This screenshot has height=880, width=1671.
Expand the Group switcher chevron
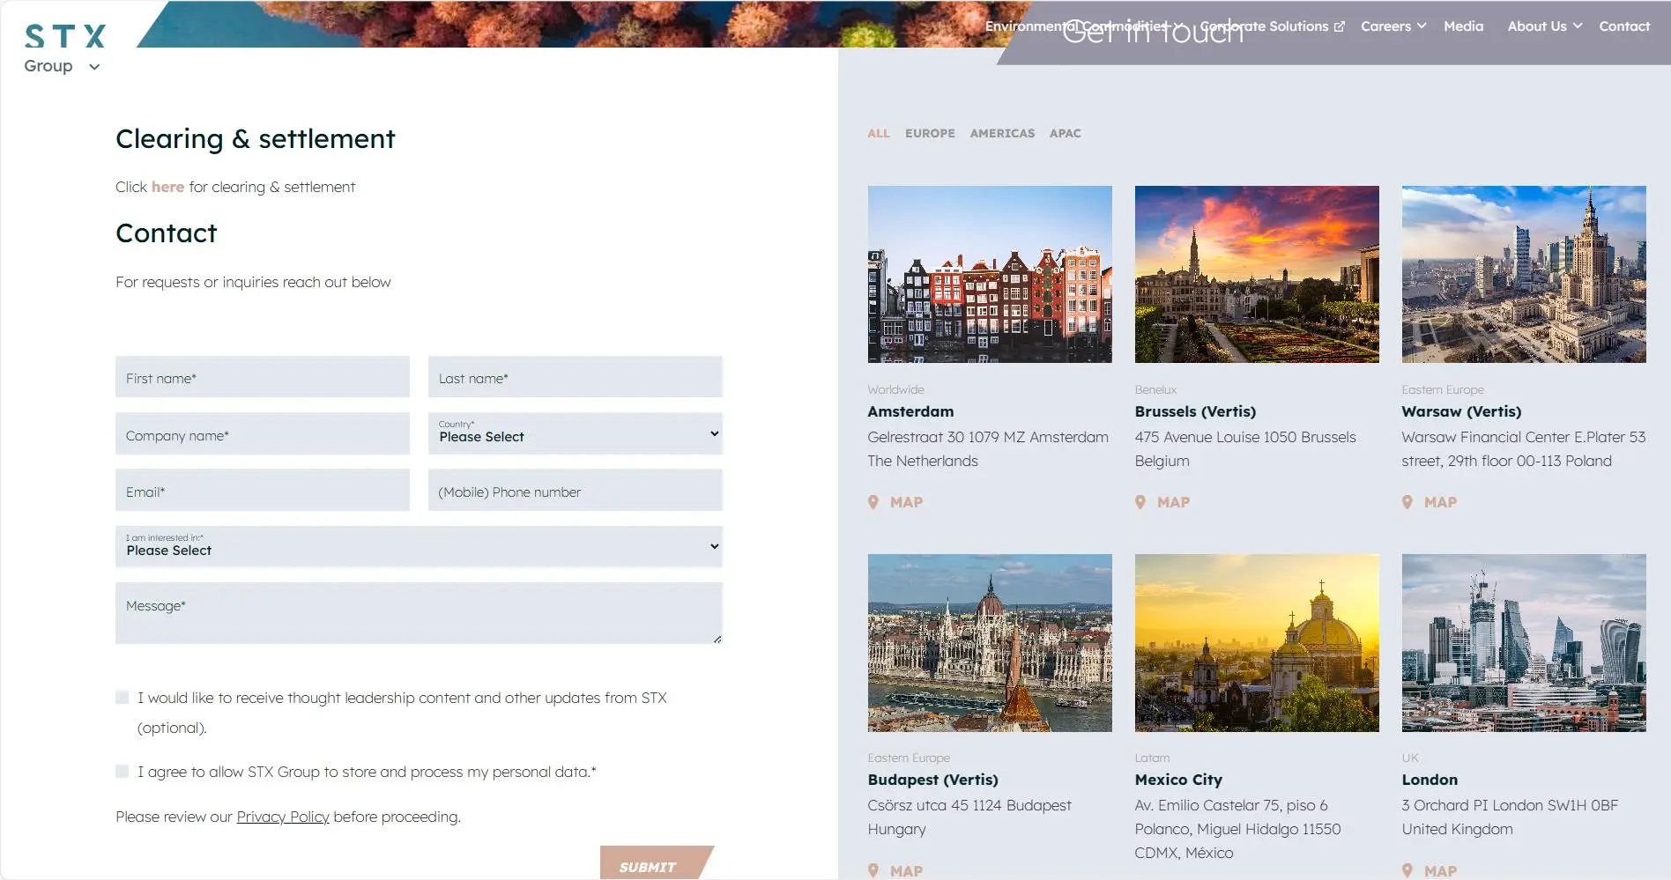94,67
